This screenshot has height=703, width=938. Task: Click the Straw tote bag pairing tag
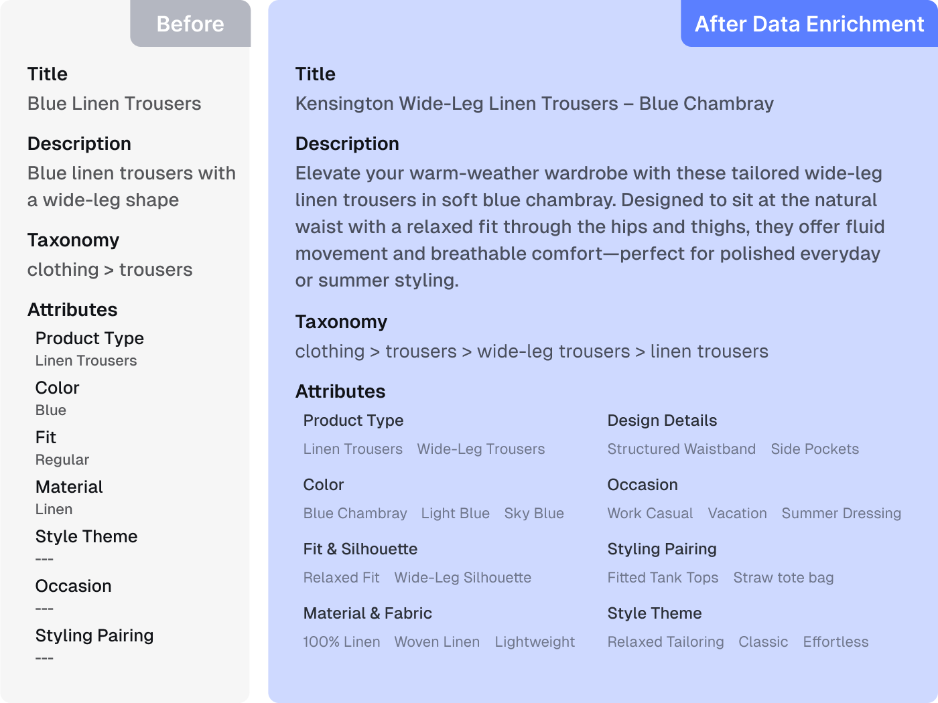coord(783,578)
